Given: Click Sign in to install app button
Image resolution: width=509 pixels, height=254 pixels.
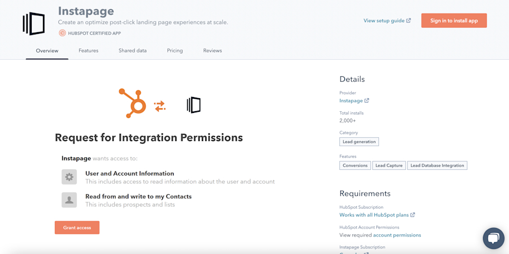Looking at the screenshot, I should [x=454, y=20].
